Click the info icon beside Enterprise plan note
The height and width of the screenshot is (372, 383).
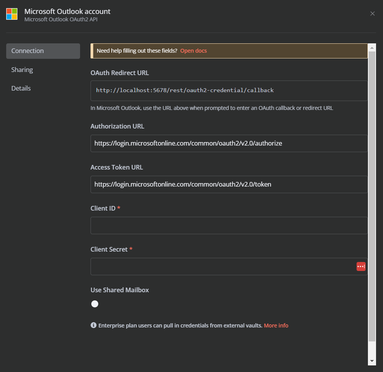tap(93, 325)
